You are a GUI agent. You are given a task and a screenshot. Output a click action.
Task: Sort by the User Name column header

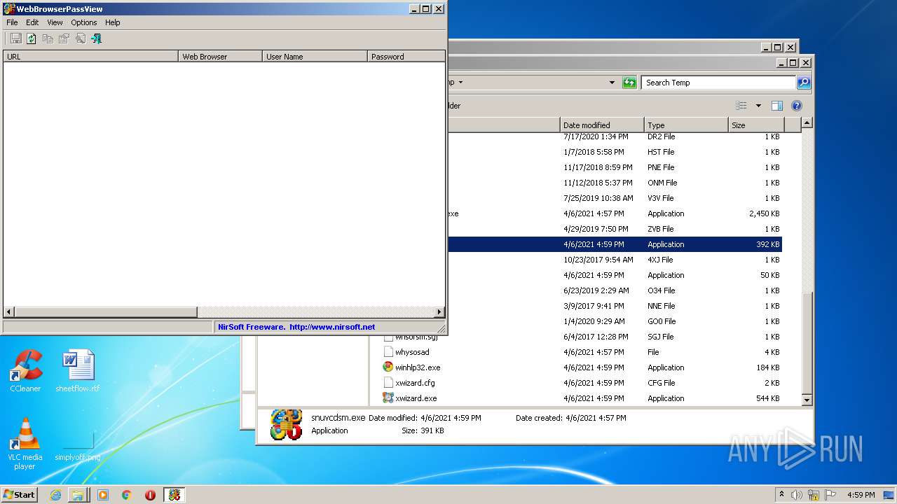pos(315,57)
